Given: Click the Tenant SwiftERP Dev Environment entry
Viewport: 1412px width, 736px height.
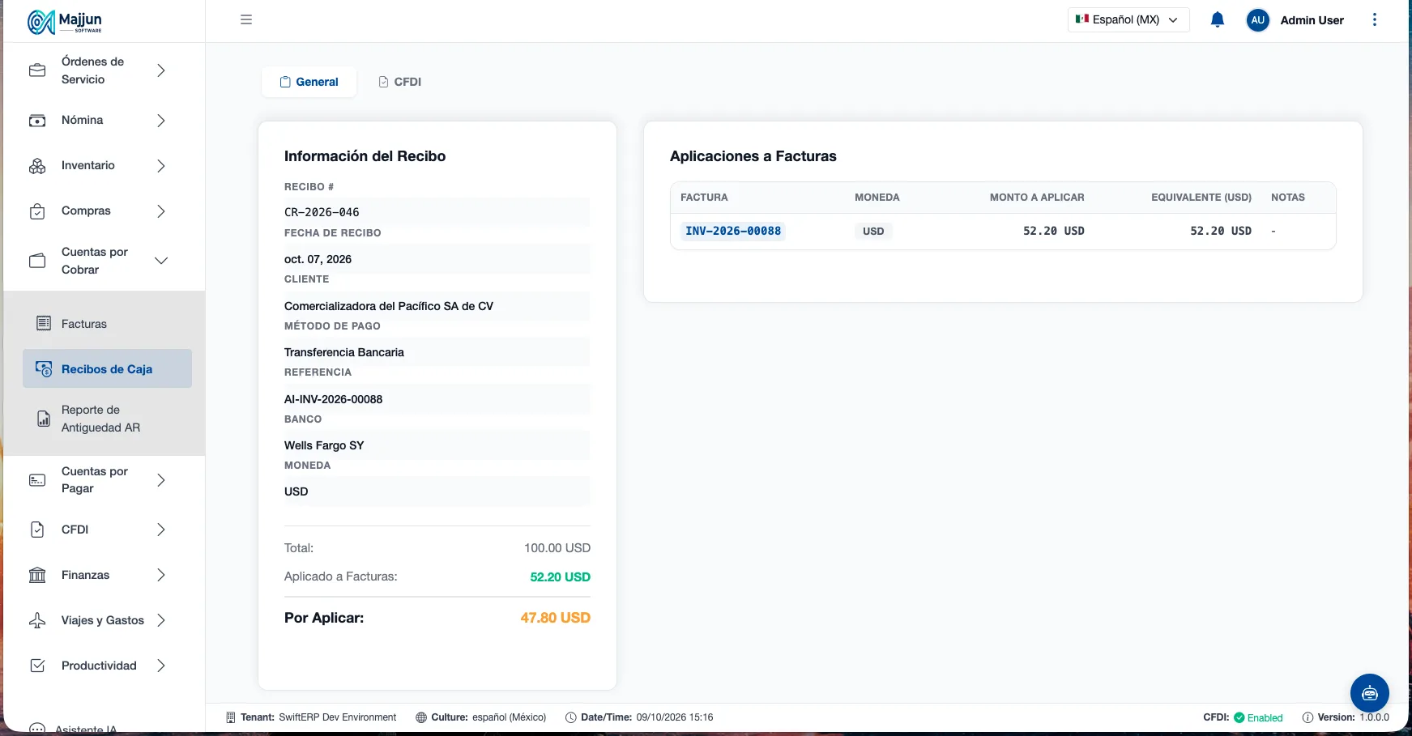Looking at the screenshot, I should pos(311,717).
